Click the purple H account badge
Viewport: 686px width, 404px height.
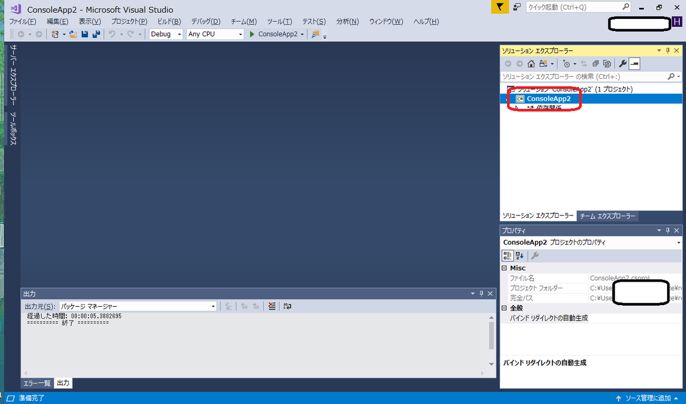(677, 22)
